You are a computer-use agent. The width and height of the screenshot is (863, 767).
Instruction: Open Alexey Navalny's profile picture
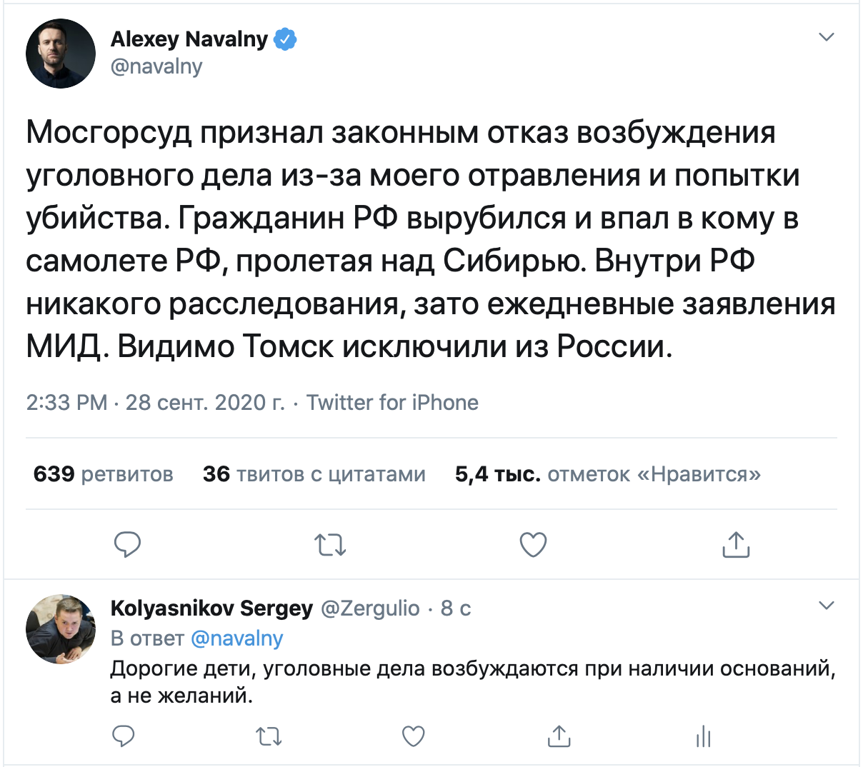point(61,54)
